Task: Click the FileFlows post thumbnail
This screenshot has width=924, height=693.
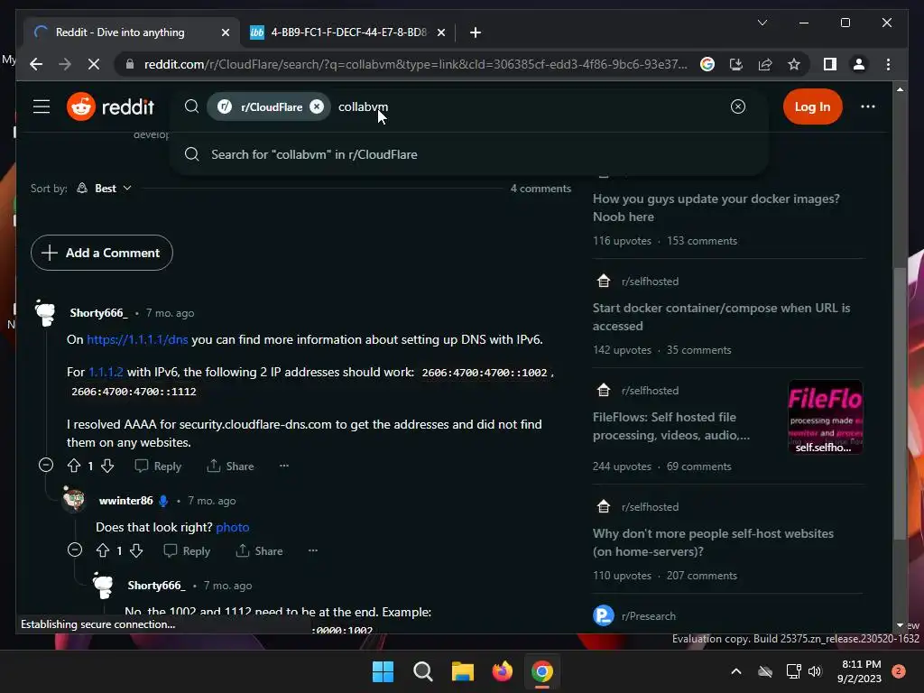Action: click(x=825, y=417)
